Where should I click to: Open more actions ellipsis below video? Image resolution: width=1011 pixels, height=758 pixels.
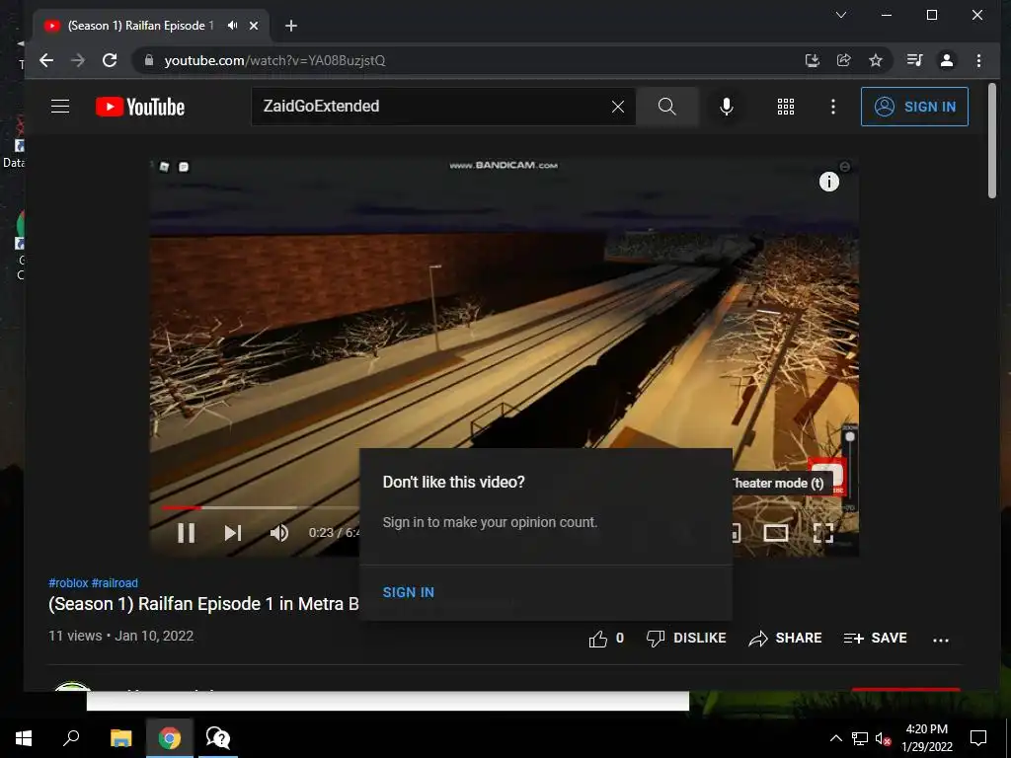tap(941, 640)
